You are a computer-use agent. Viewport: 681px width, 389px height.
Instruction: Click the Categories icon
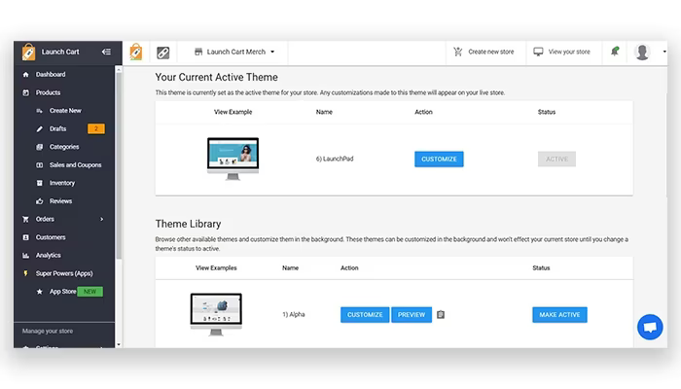40,147
